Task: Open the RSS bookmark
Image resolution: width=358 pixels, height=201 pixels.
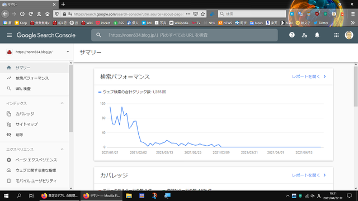Action: click(119, 23)
